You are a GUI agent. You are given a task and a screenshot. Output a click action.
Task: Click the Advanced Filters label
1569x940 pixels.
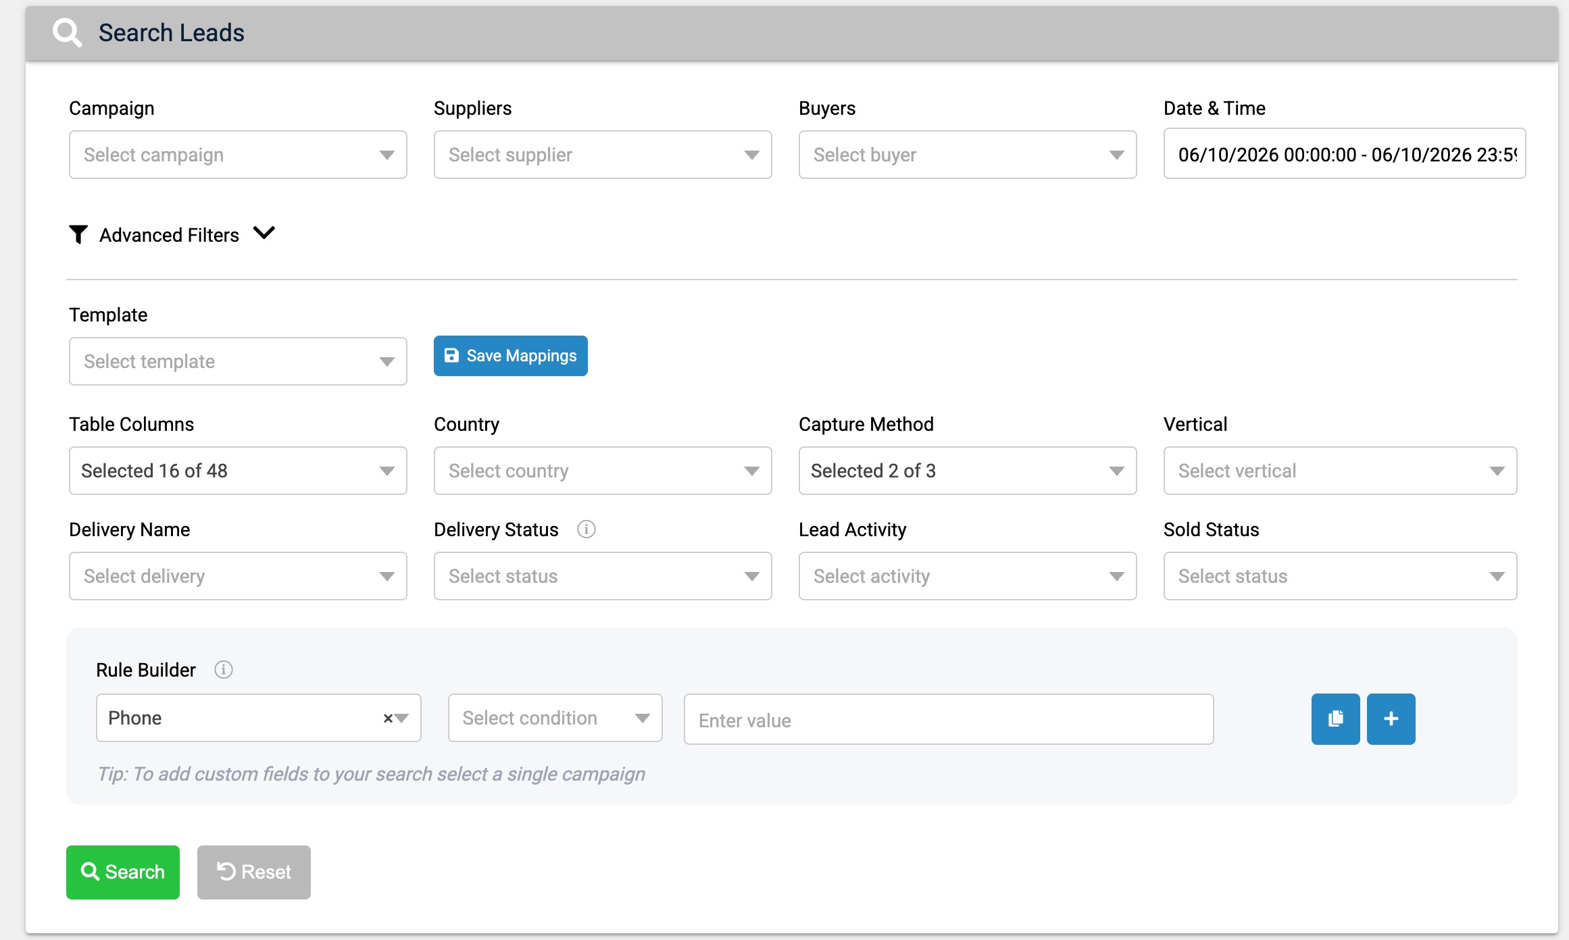(170, 235)
